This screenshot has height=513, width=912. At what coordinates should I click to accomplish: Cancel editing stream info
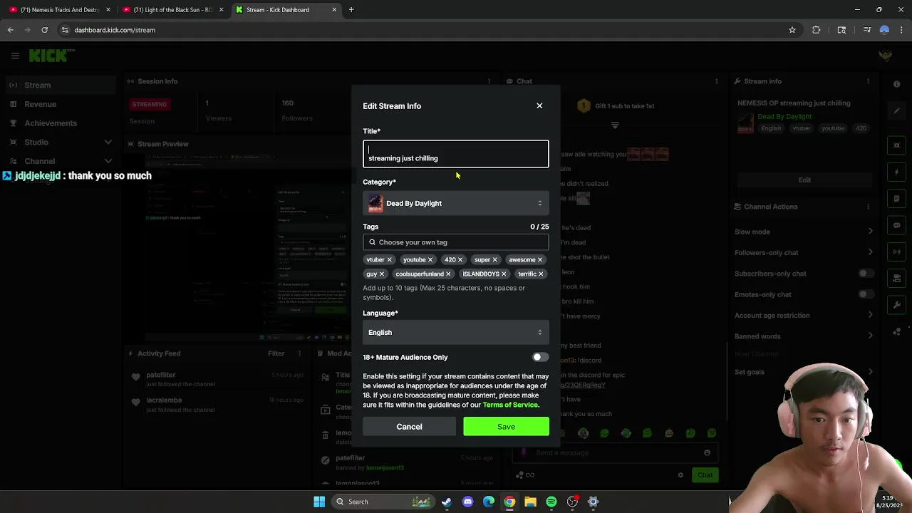pyautogui.click(x=409, y=426)
